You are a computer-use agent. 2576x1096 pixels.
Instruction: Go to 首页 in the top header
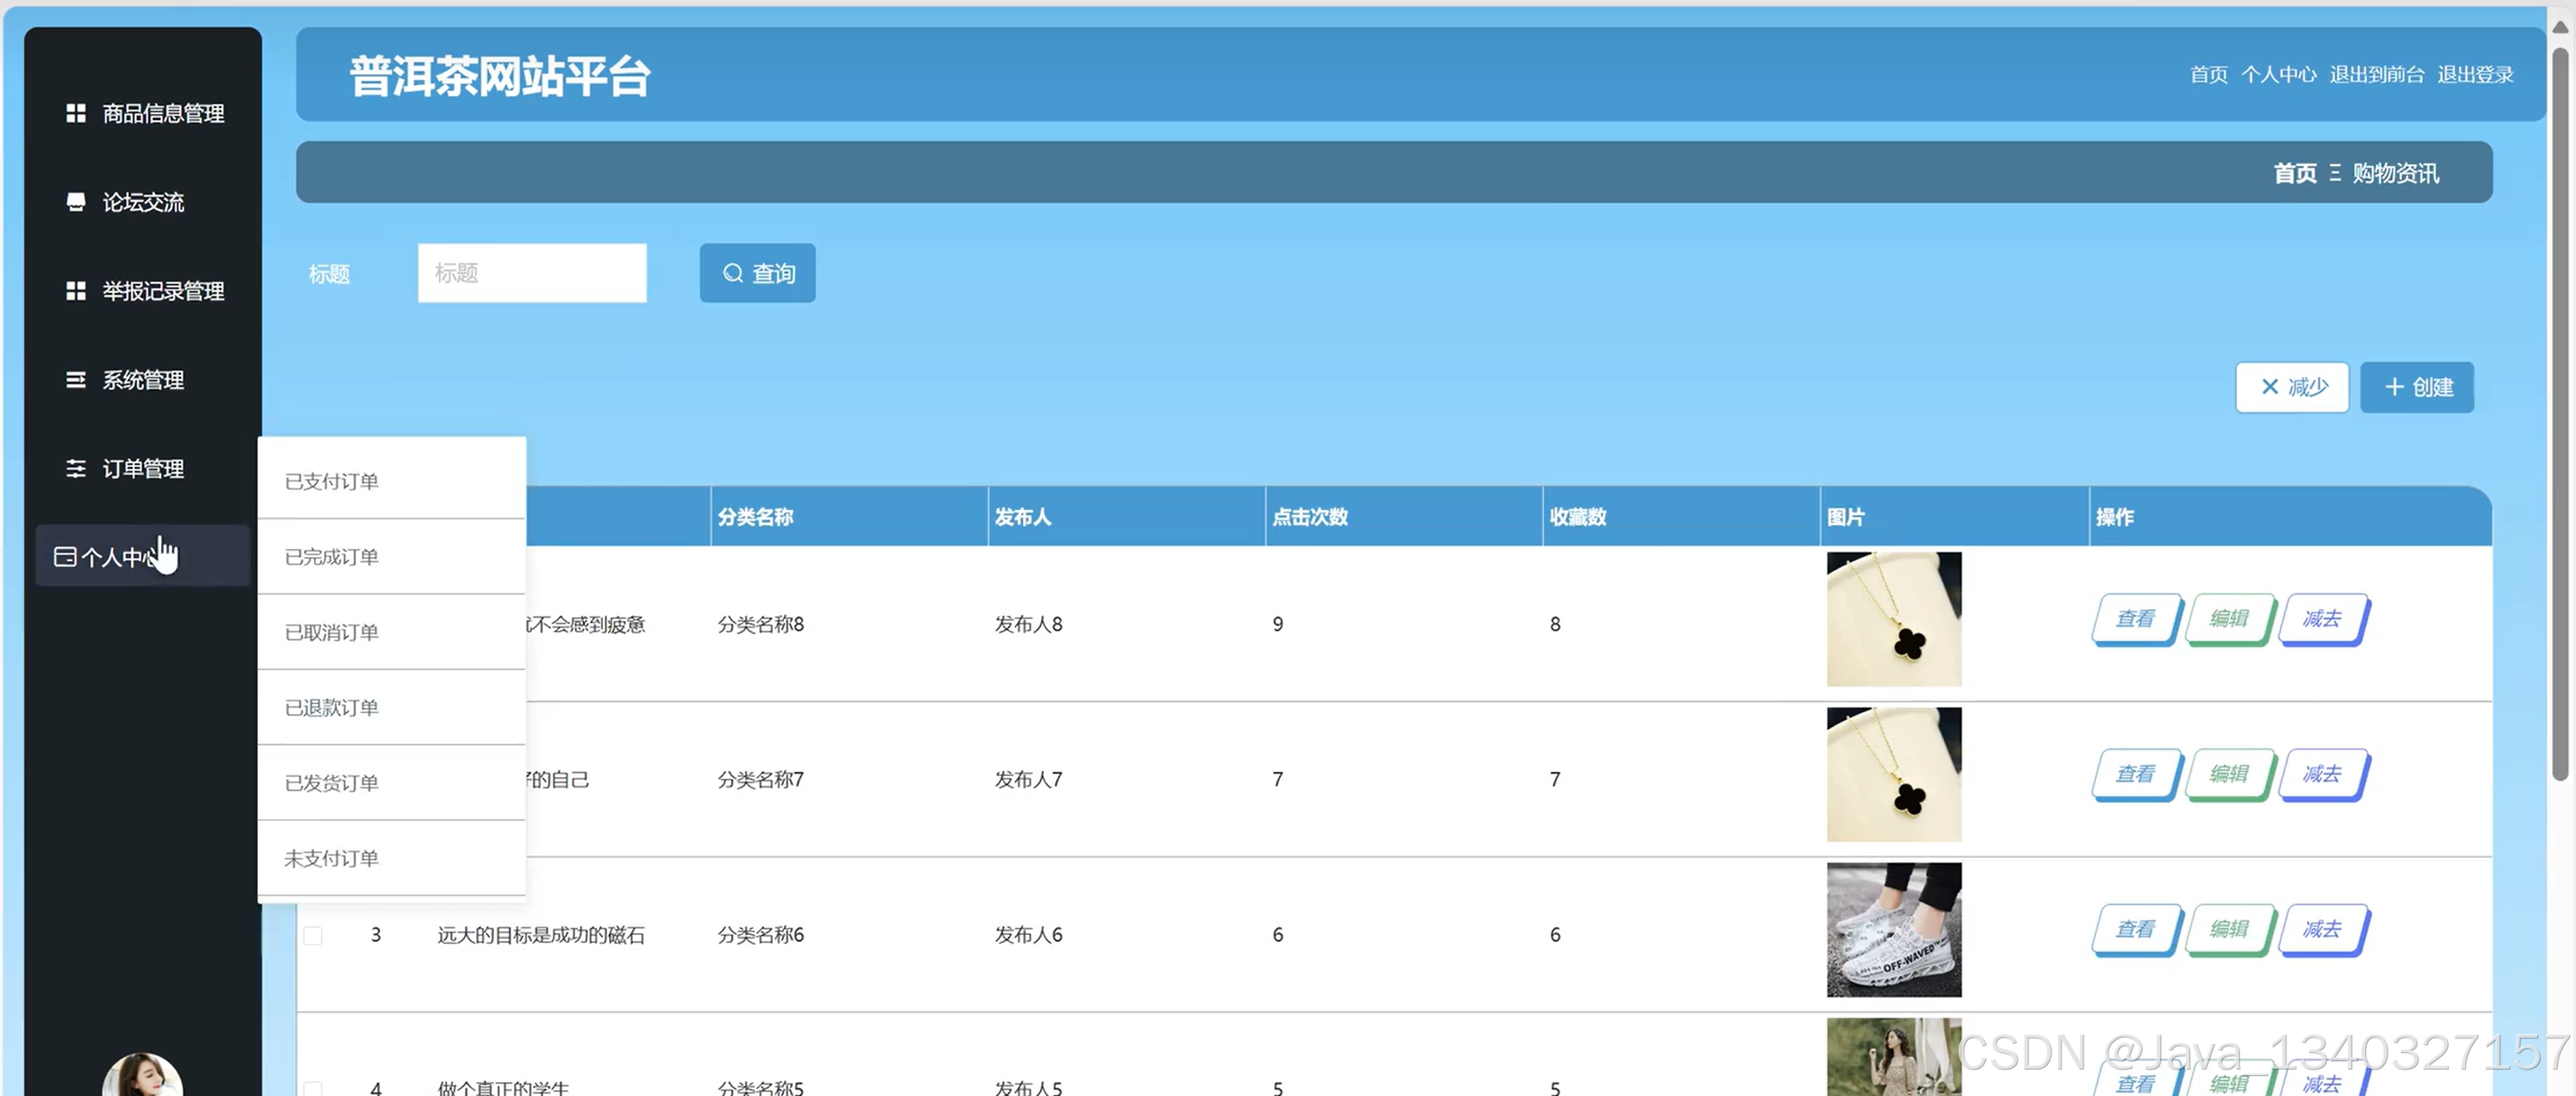[2208, 74]
